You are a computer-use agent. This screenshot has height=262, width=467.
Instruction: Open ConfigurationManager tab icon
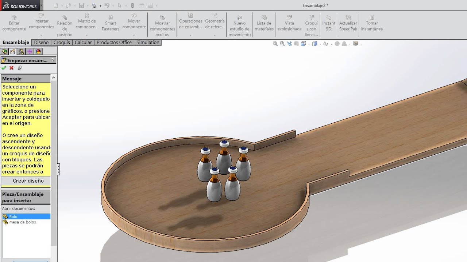(x=21, y=52)
